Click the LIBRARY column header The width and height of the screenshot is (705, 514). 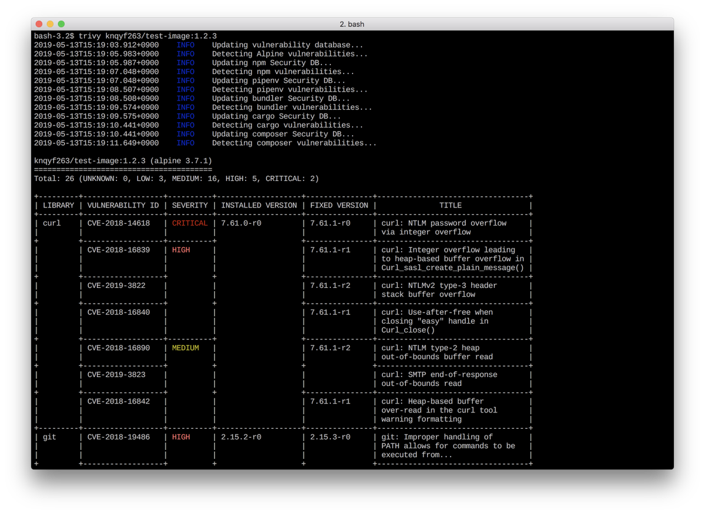click(59, 206)
